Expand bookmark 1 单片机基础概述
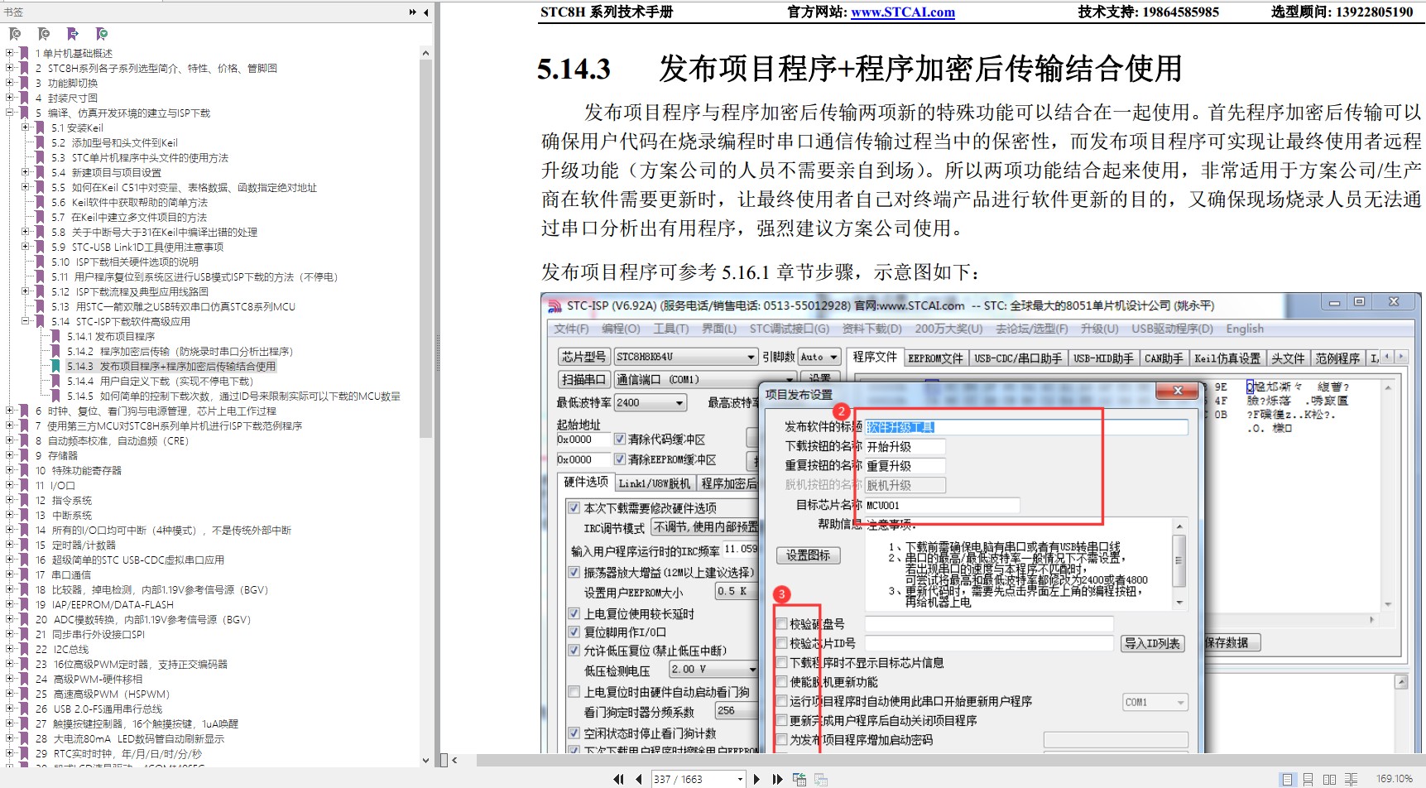The width and height of the screenshot is (1426, 788). 10,53
